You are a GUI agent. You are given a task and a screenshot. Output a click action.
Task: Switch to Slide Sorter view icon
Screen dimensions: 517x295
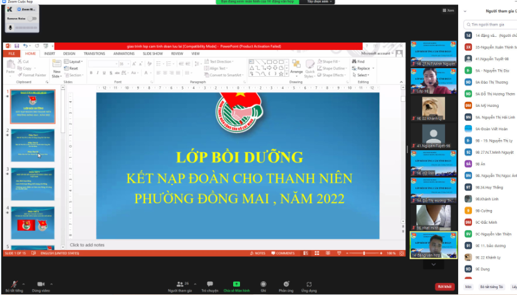pos(317,253)
